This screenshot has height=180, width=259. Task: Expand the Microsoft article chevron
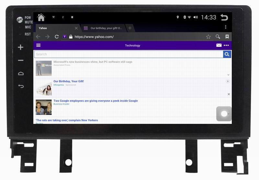[228, 75]
